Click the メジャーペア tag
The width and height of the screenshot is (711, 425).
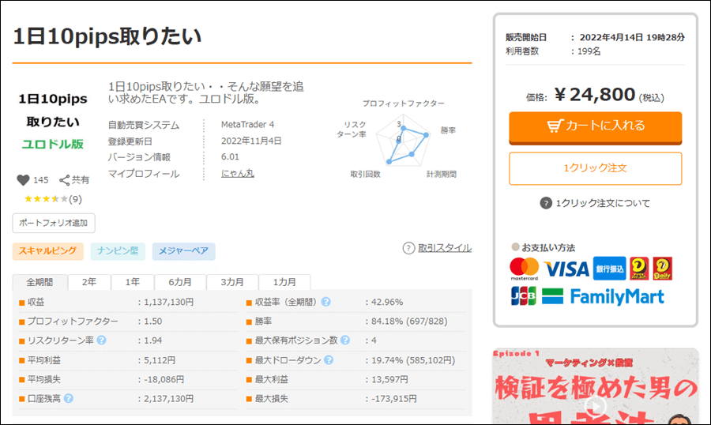[183, 251]
